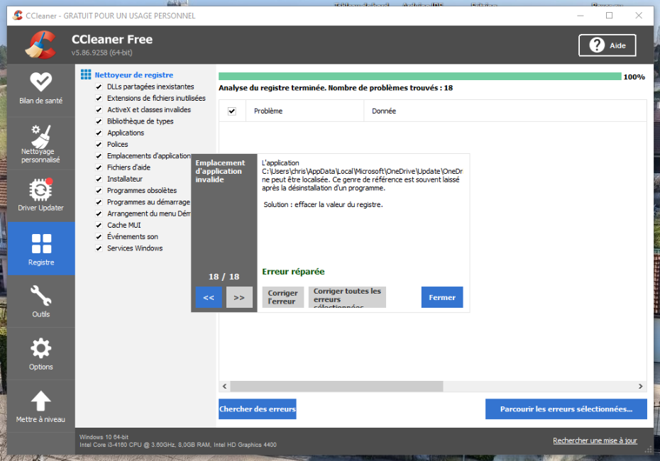Toggle Fichiers d'aide checkbox

click(99, 167)
